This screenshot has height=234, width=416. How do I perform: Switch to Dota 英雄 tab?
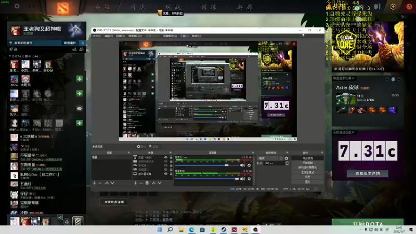pyautogui.click(x=102, y=7)
